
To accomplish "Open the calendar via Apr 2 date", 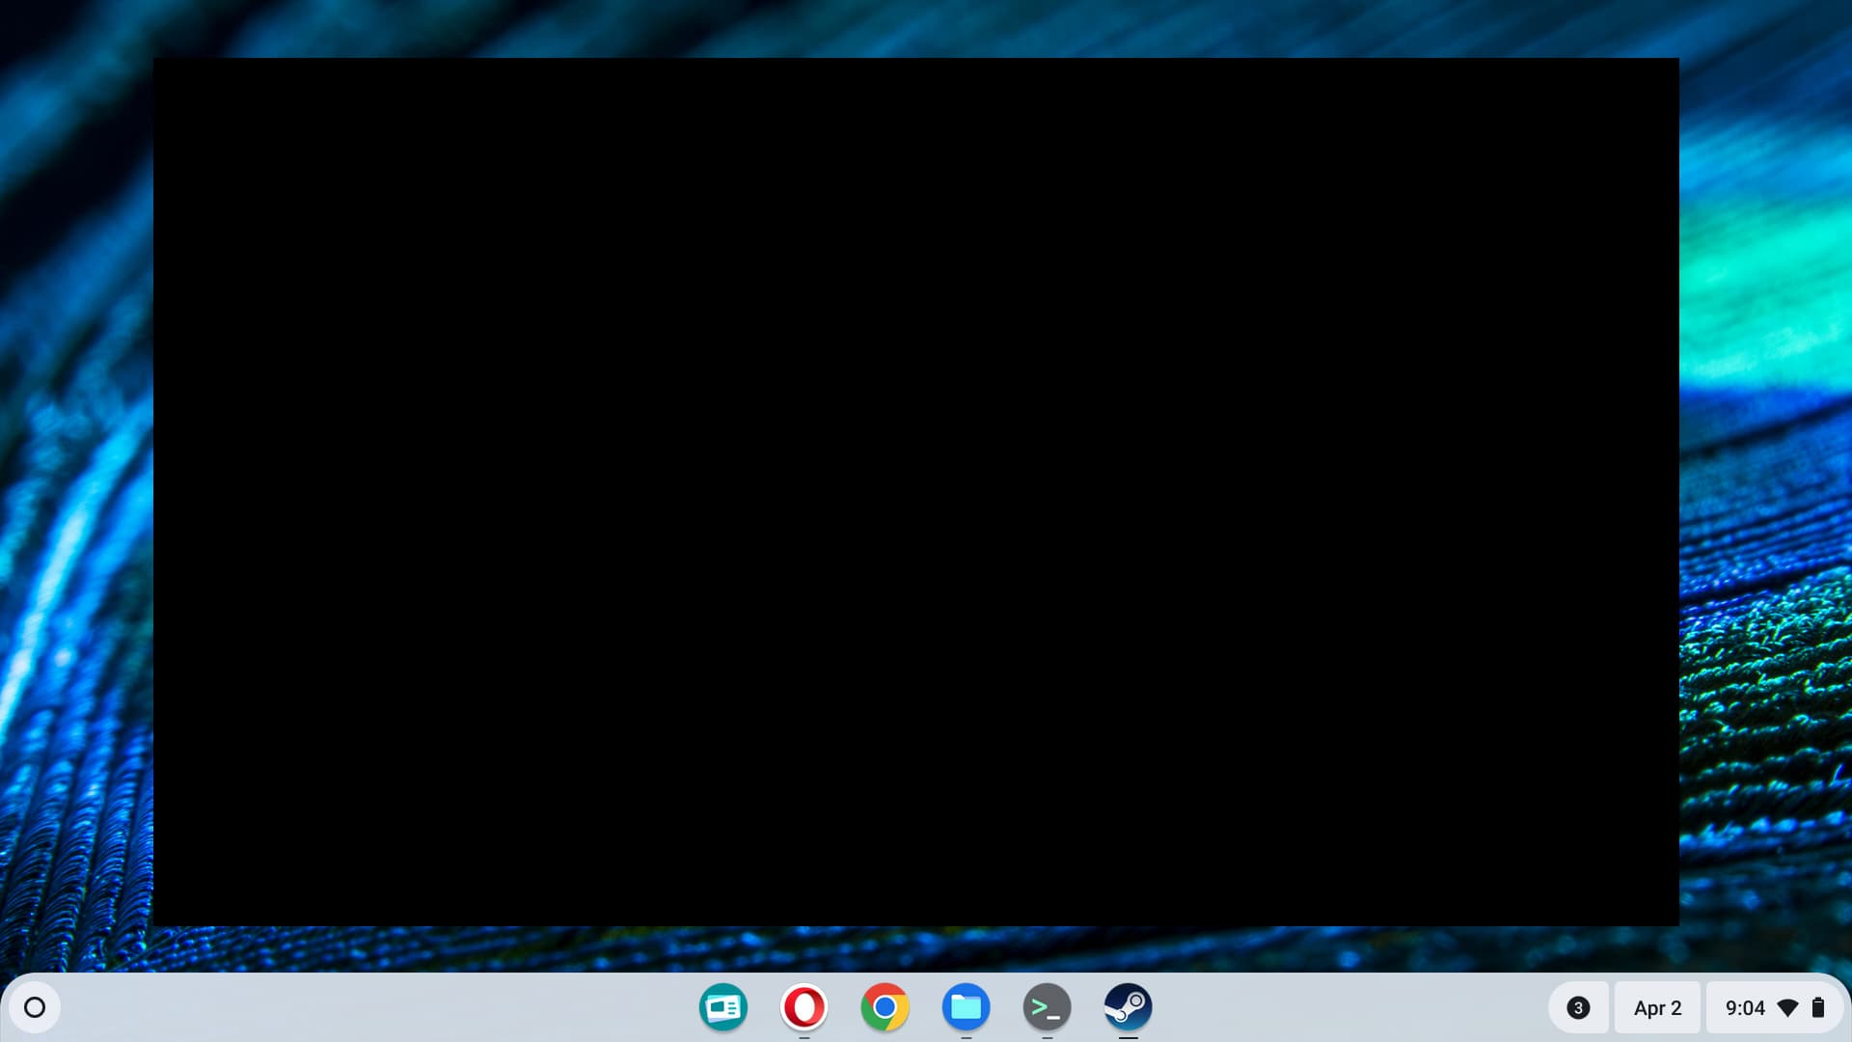I will [1657, 1008].
